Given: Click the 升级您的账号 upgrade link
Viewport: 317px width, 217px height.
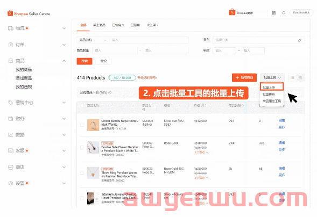Looking at the screenshot, I should coord(147,78).
